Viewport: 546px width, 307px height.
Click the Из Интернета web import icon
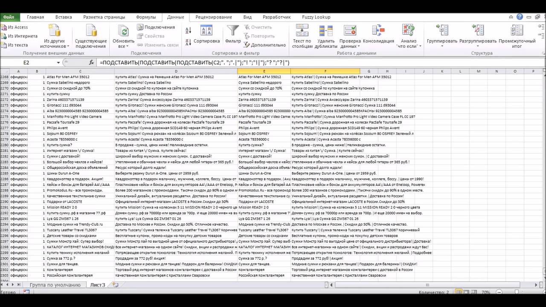3,36
